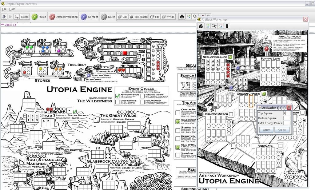Toggle the Active Monsters event checkbox
The height and width of the screenshot is (190, 315).
click(x=117, y=96)
